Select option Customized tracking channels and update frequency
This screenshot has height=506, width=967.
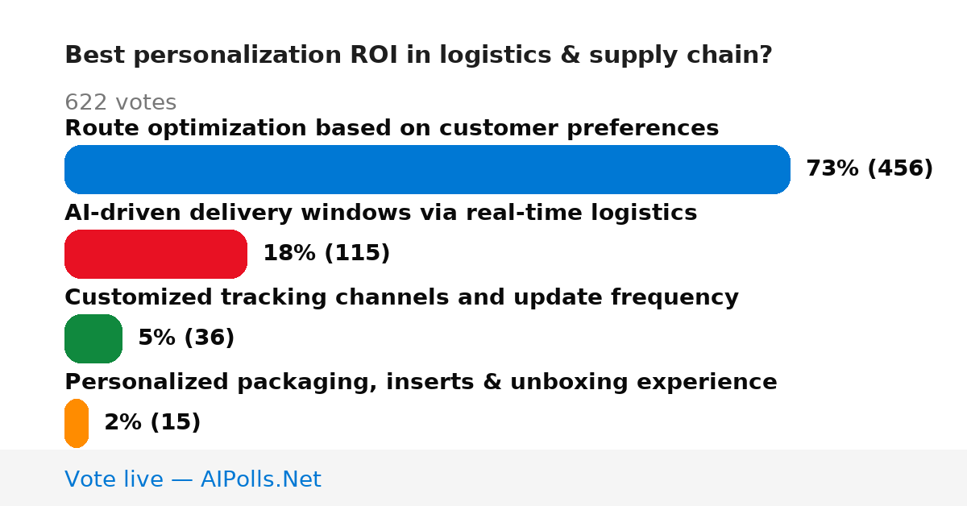pyautogui.click(x=401, y=297)
